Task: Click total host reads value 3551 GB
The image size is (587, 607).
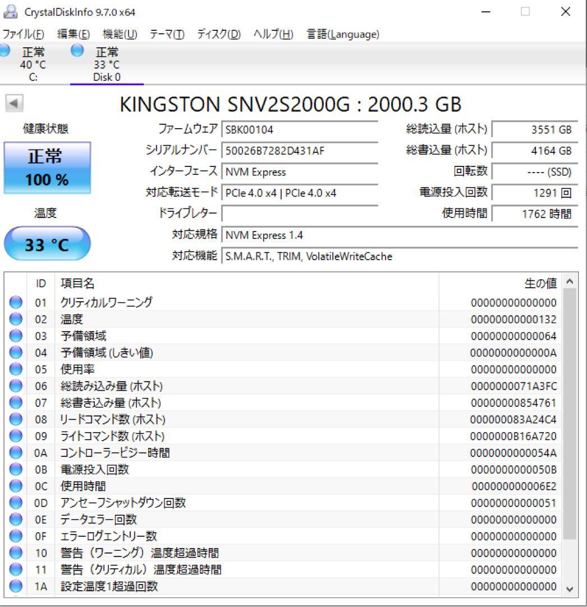Action: tap(535, 129)
